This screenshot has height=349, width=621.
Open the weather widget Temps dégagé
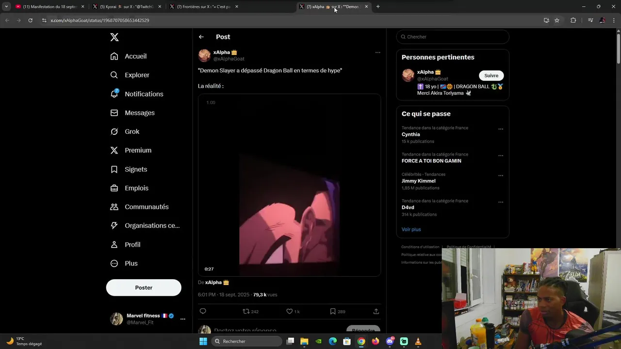point(24,341)
